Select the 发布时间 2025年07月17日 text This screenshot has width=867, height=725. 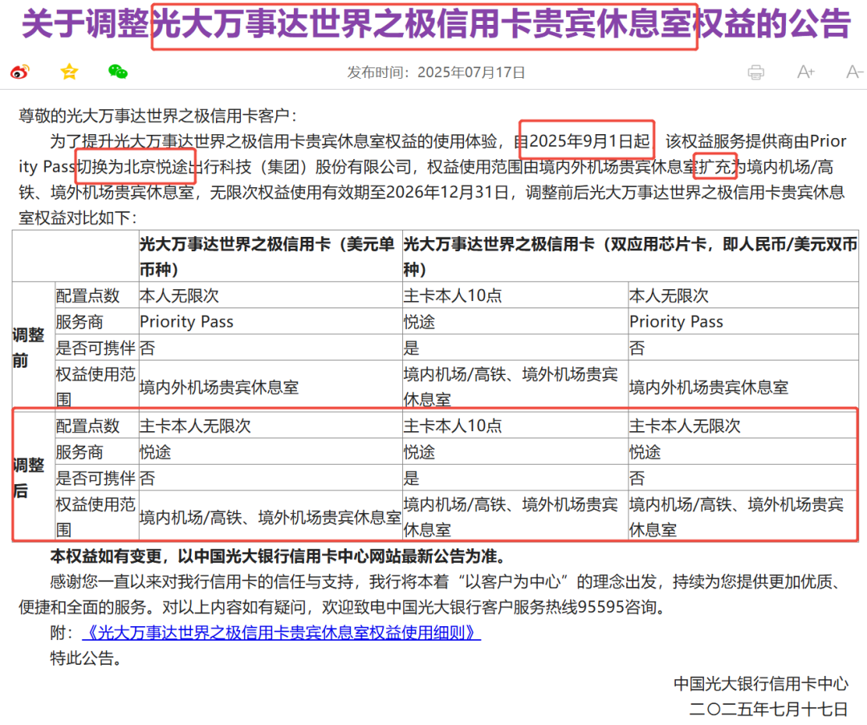[x=436, y=72]
